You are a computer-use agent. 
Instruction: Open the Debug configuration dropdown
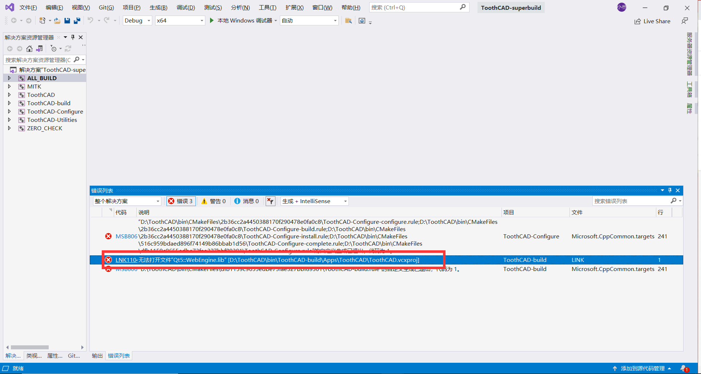pos(137,21)
